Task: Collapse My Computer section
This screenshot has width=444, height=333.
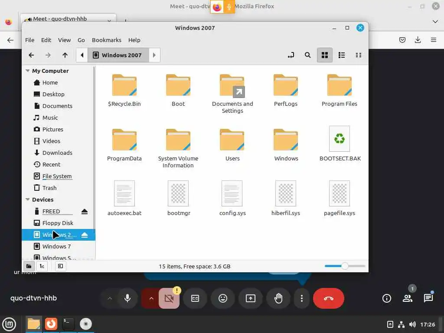Action: (x=27, y=71)
